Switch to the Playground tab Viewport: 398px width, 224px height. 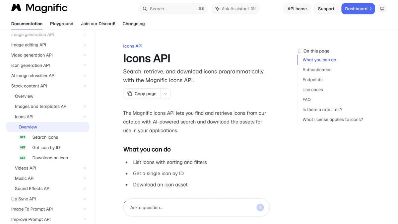62,24
